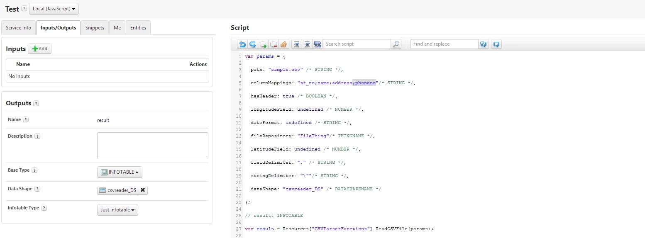
Task: Click the add comment icon with plus
Action: (x=263, y=44)
